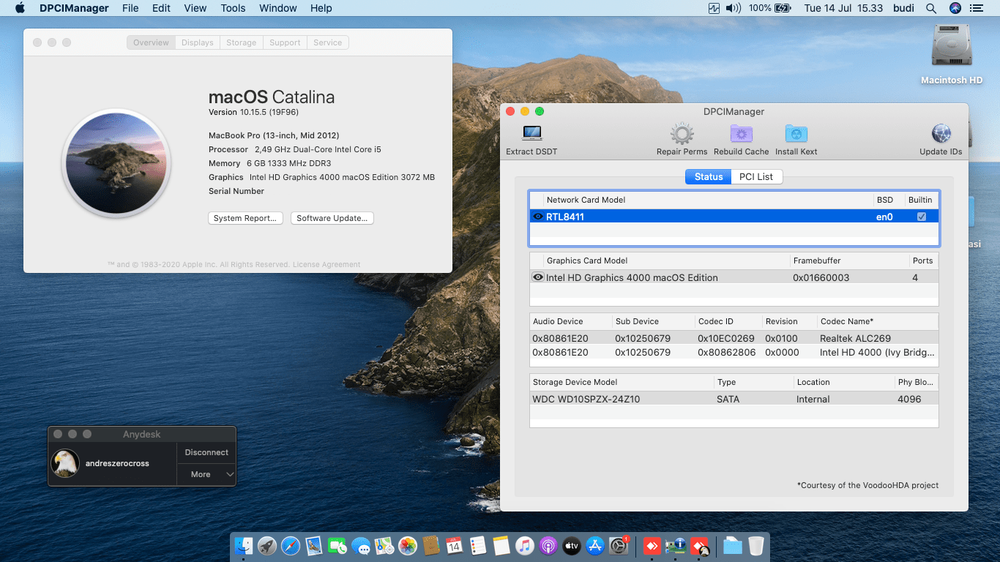Click the eye toggle beside RTL8411
The width and height of the screenshot is (1000, 562).
pos(538,215)
